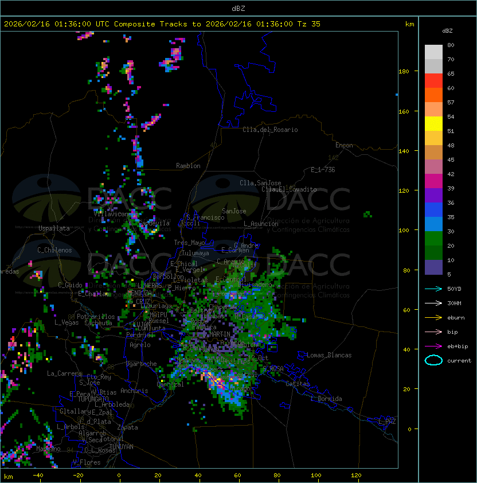Select the Anchoris map label
Screen dimensions: 477x483
click(x=134, y=391)
